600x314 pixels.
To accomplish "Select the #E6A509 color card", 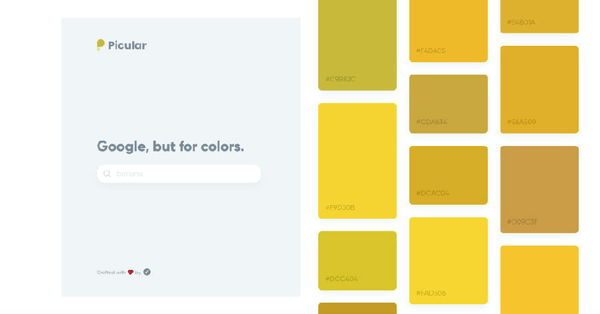I will click(539, 89).
